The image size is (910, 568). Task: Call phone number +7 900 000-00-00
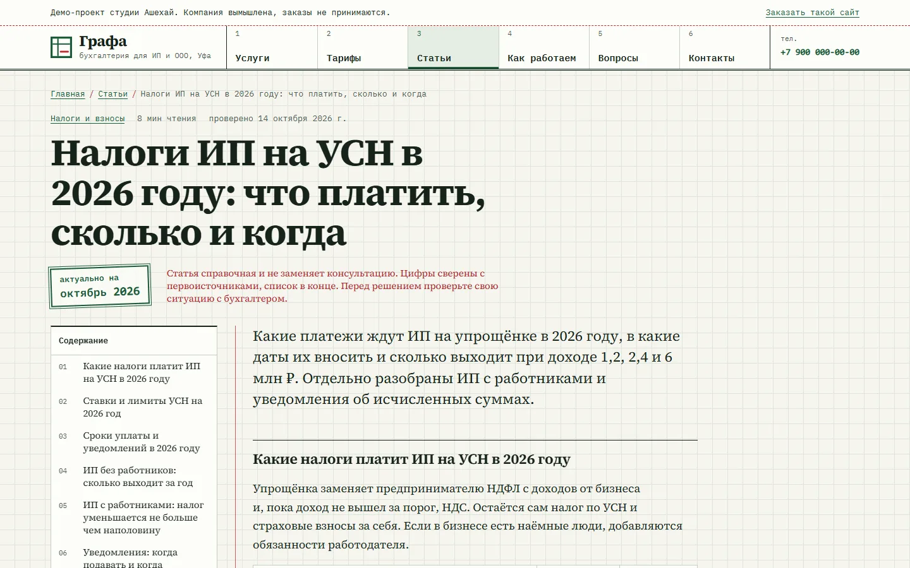pyautogui.click(x=820, y=52)
